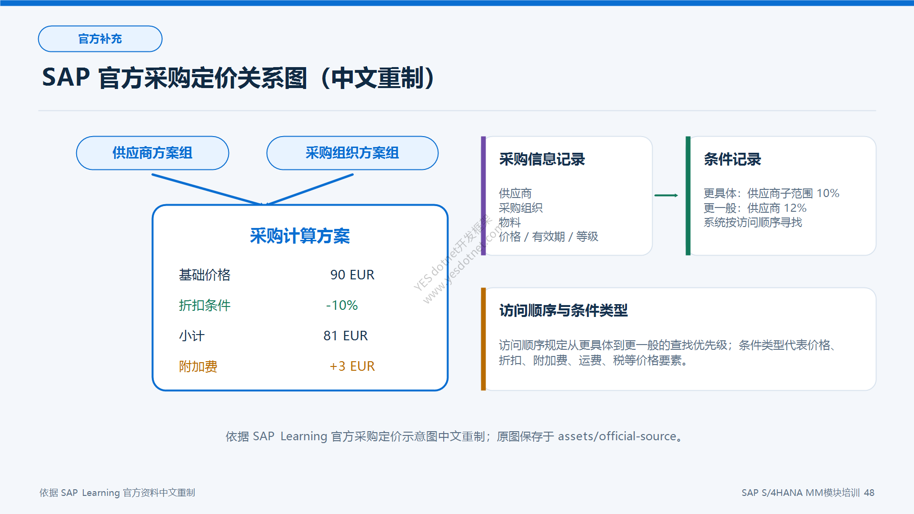The width and height of the screenshot is (914, 514).
Task: Click the 附加费 row label
Action: [198, 366]
